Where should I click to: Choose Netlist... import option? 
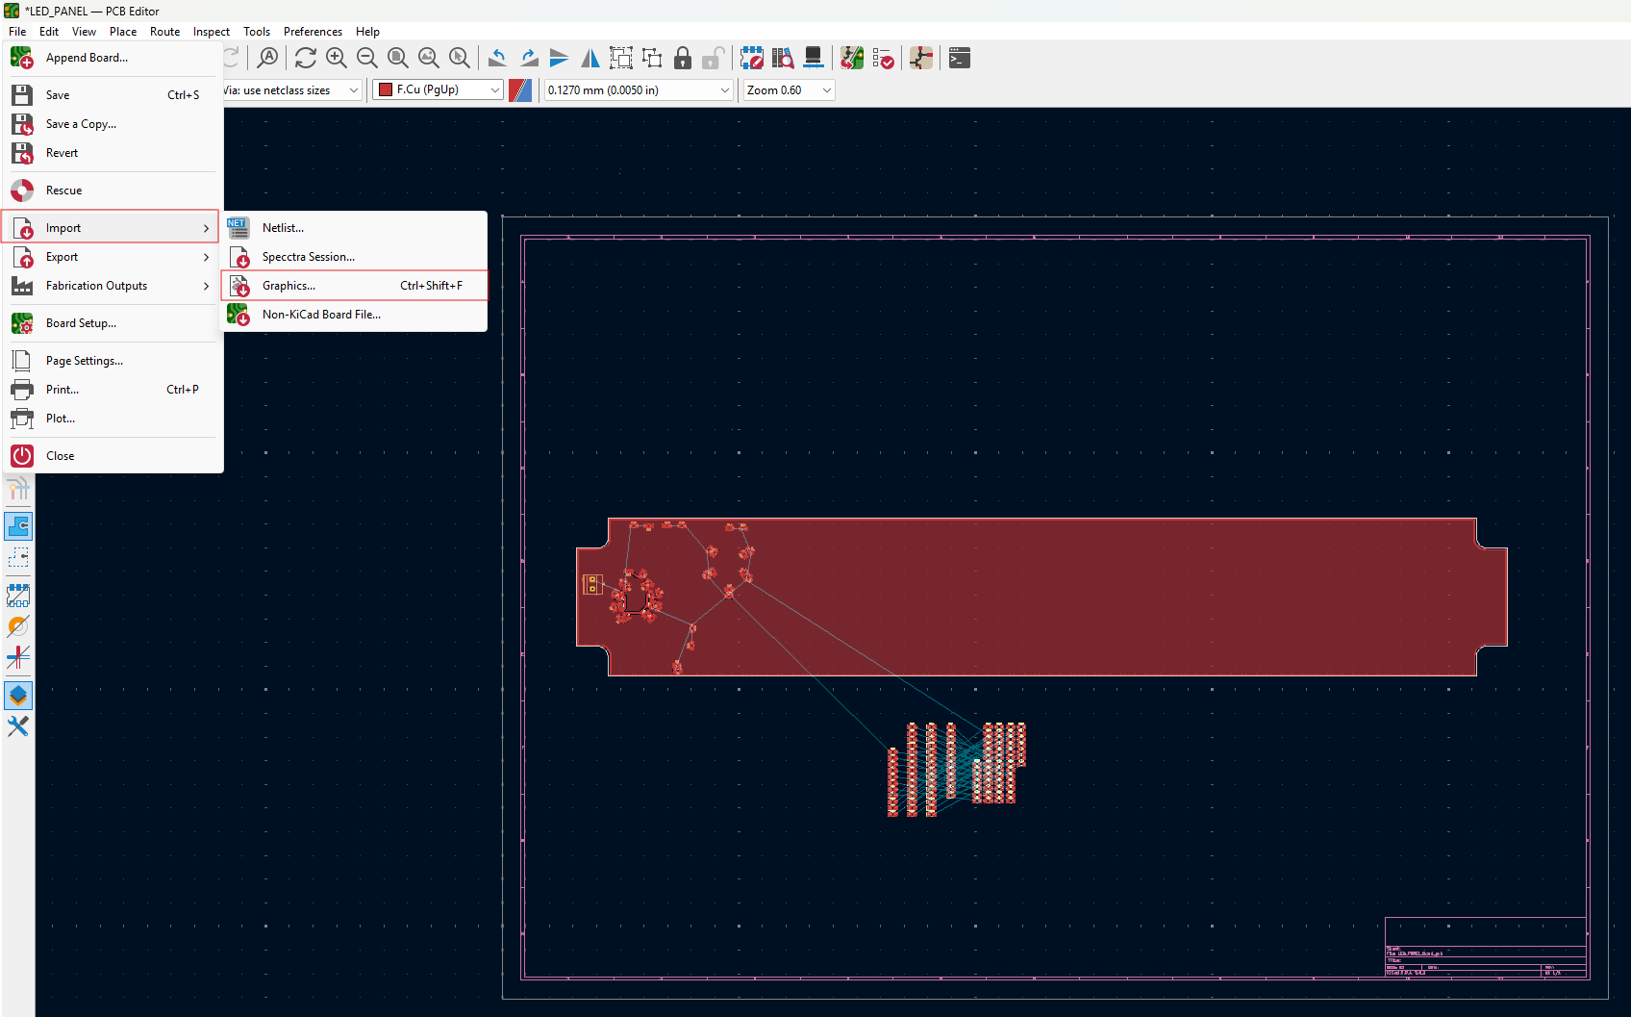[355, 228]
